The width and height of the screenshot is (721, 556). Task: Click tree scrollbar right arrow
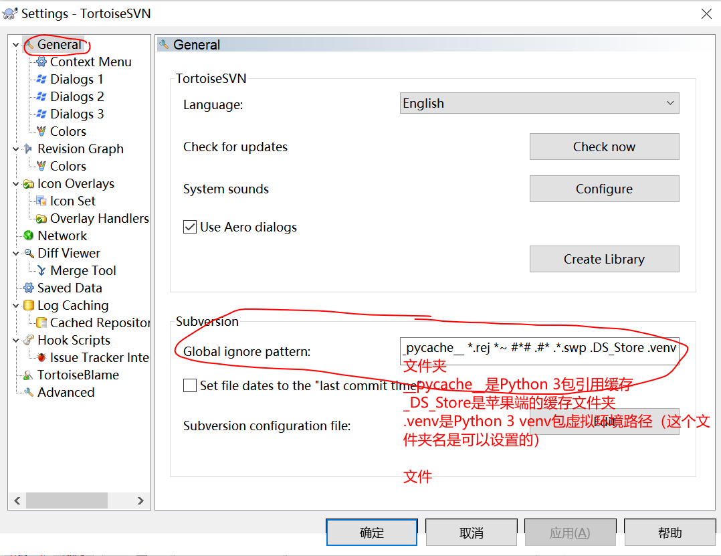140,501
